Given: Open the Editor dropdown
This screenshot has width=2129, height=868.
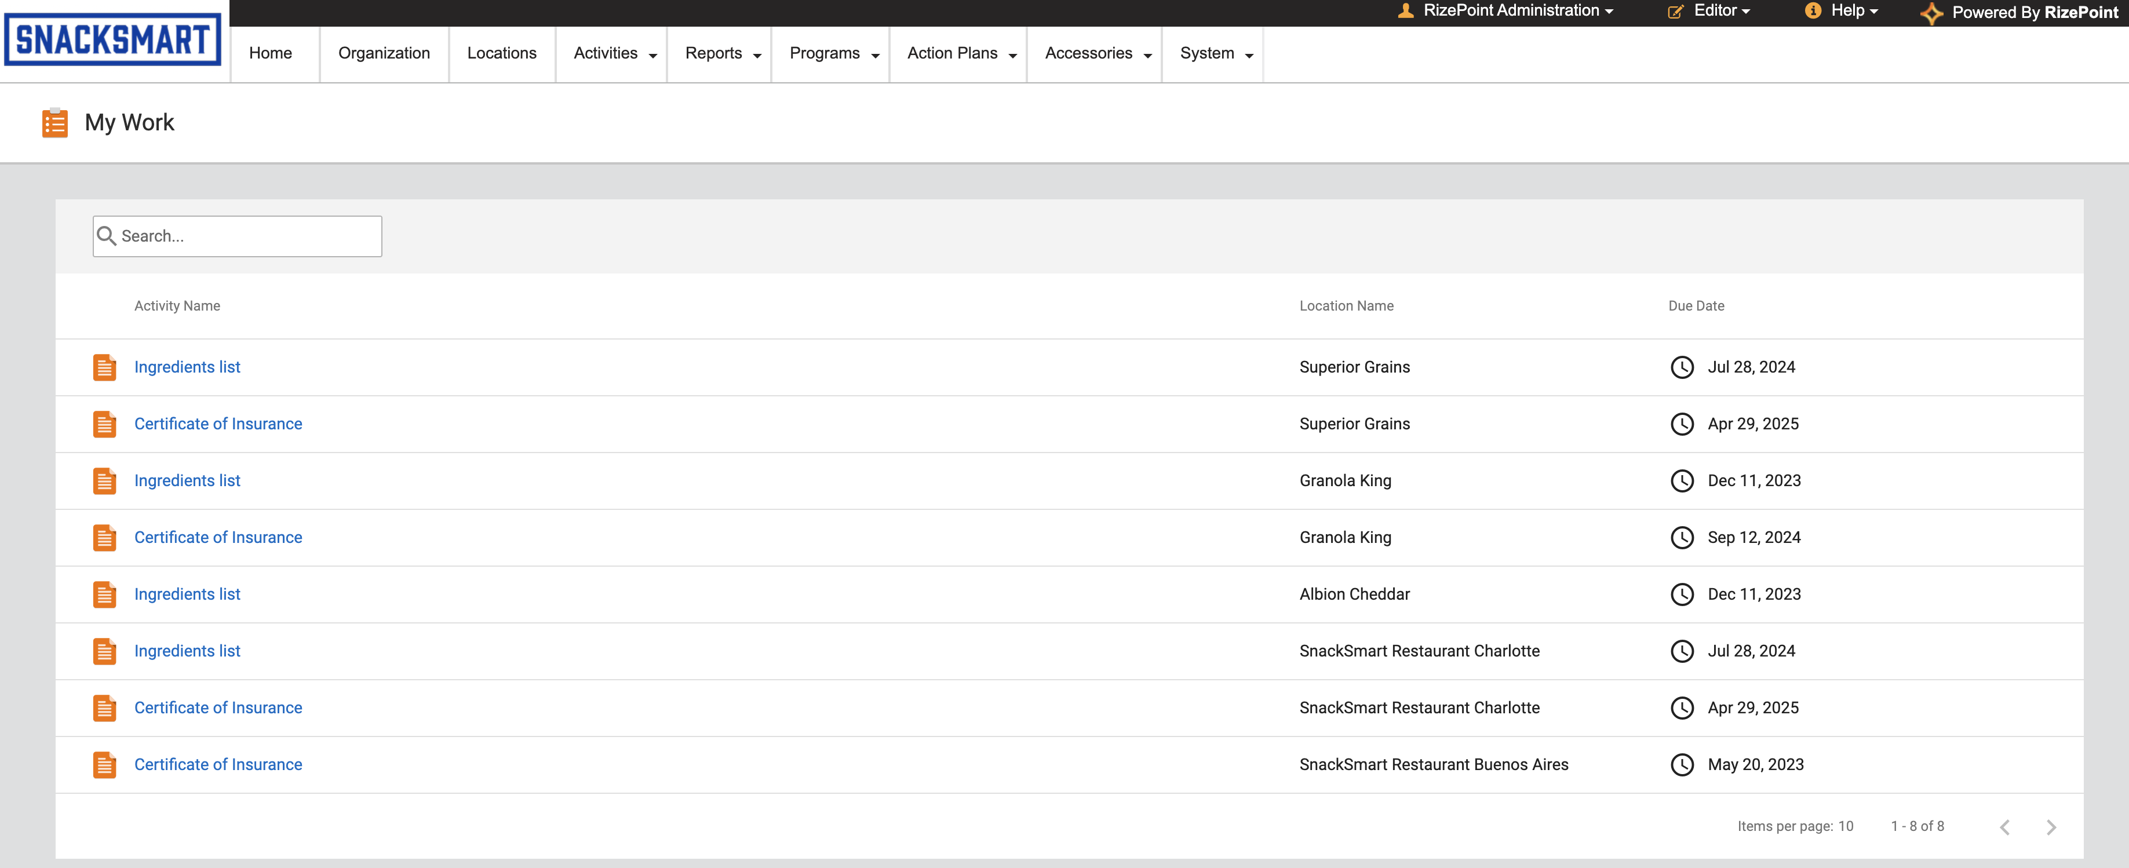Looking at the screenshot, I should (x=1708, y=11).
